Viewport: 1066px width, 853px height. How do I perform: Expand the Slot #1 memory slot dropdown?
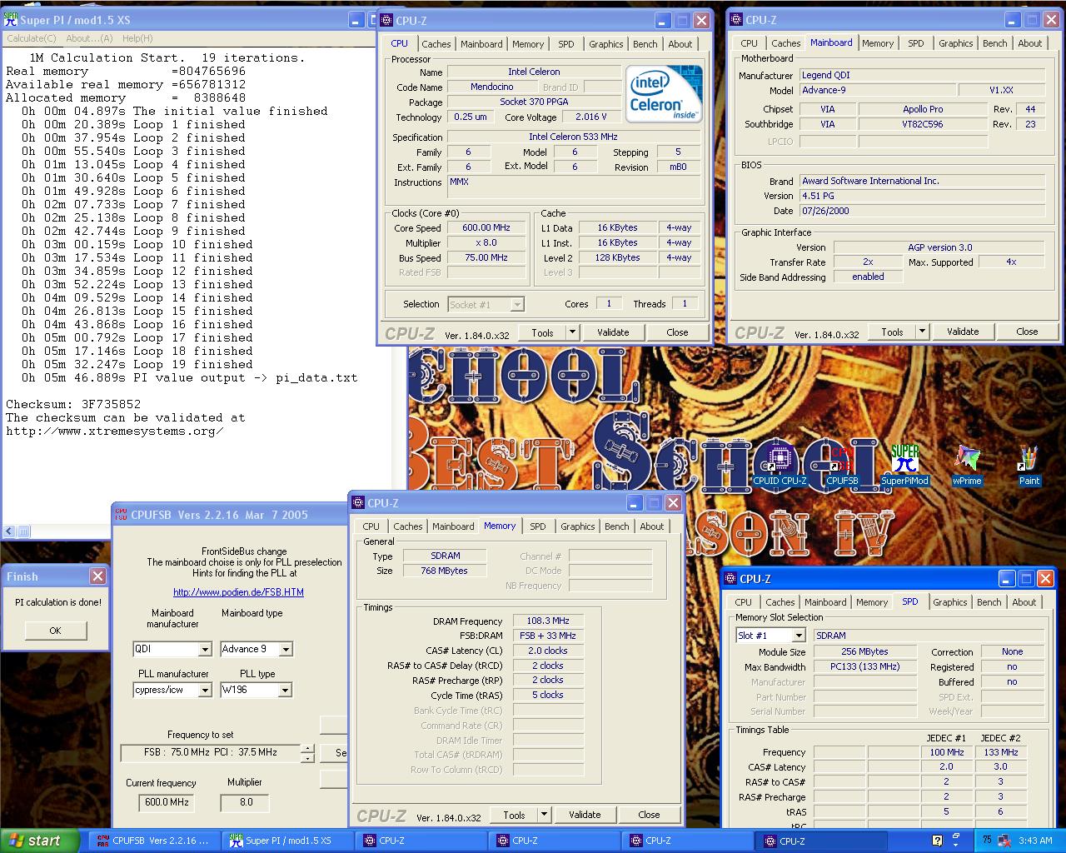click(799, 636)
